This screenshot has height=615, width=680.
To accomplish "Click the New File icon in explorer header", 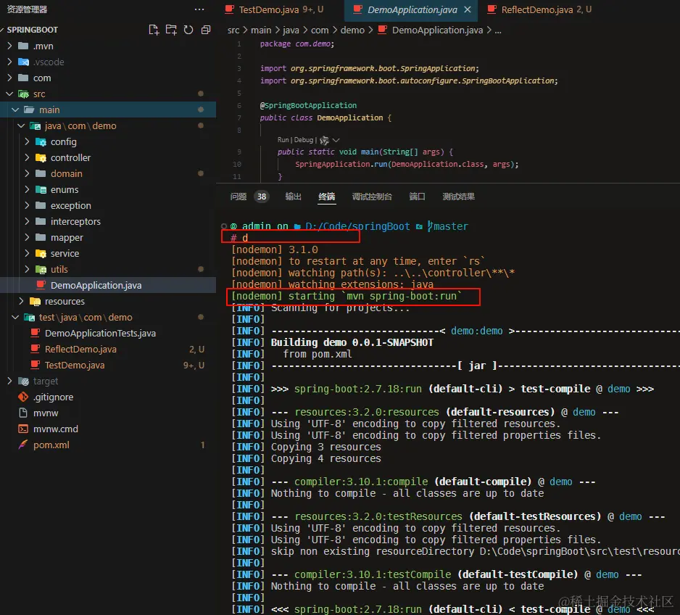I will 154,30.
